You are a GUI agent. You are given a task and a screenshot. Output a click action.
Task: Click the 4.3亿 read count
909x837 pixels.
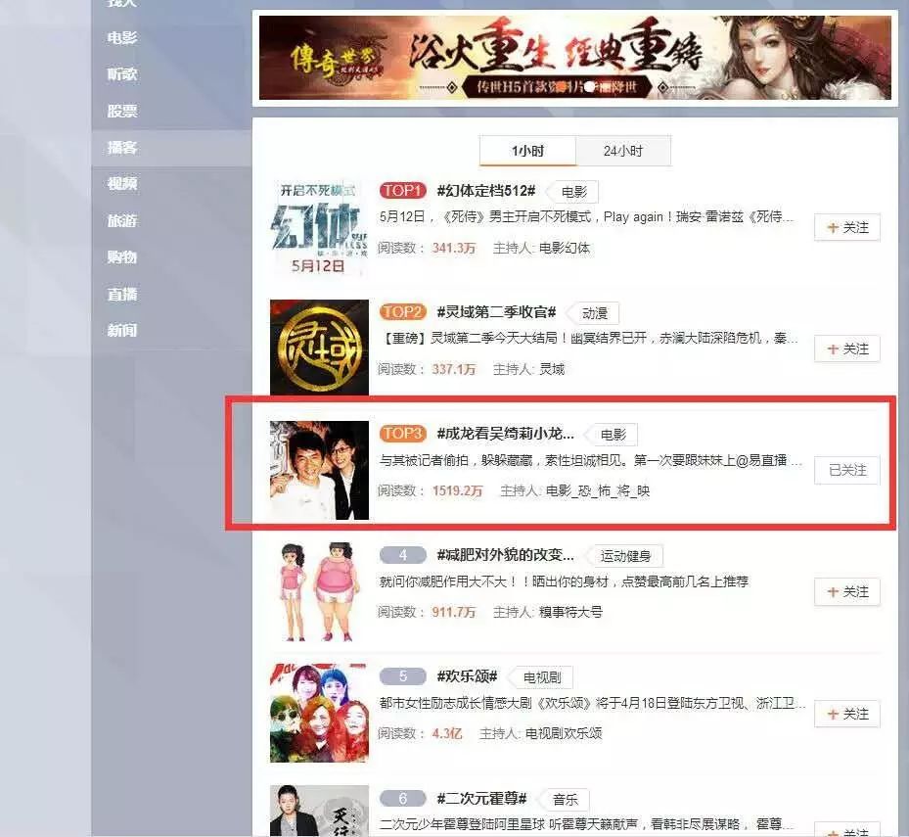pos(447,734)
